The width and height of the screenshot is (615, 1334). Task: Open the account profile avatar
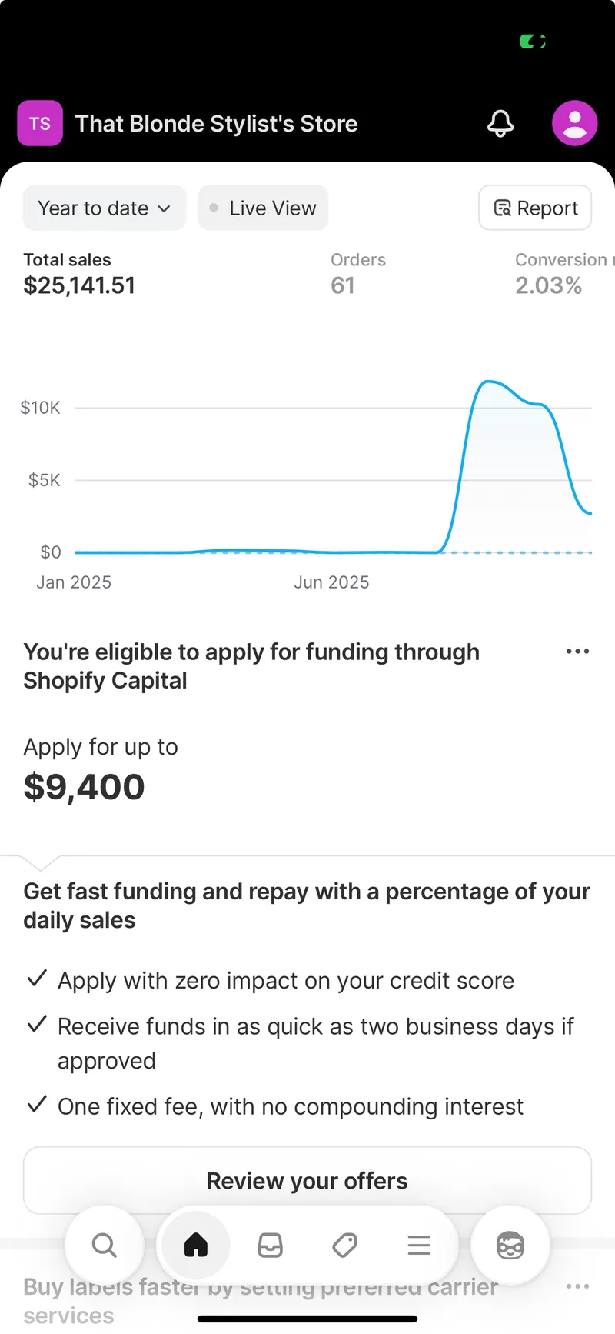[x=574, y=123]
